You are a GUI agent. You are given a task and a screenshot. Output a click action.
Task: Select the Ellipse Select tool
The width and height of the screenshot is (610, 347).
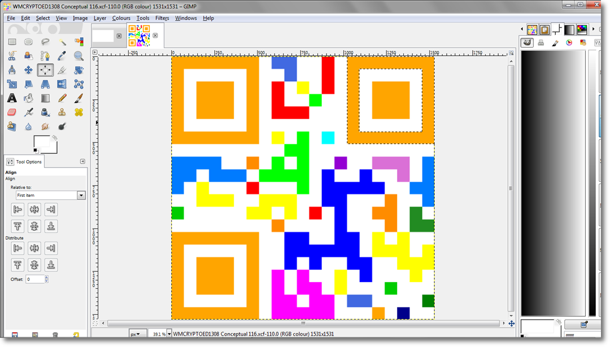point(28,42)
